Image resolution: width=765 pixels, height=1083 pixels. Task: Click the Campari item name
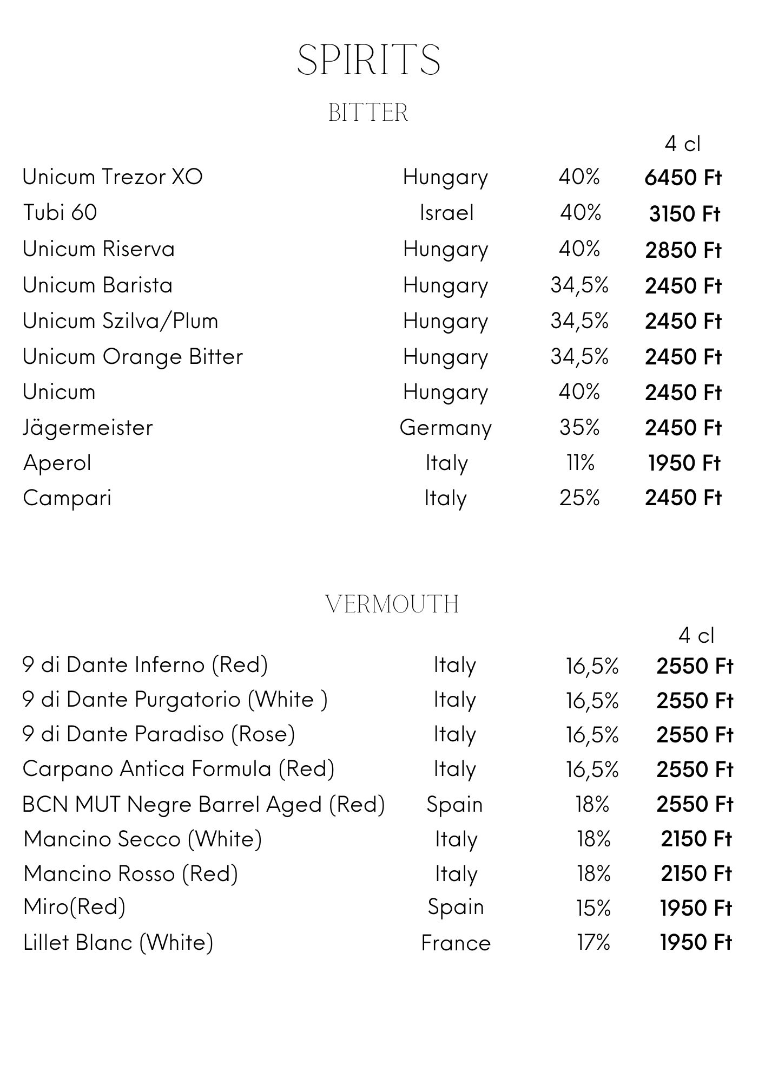[67, 498]
